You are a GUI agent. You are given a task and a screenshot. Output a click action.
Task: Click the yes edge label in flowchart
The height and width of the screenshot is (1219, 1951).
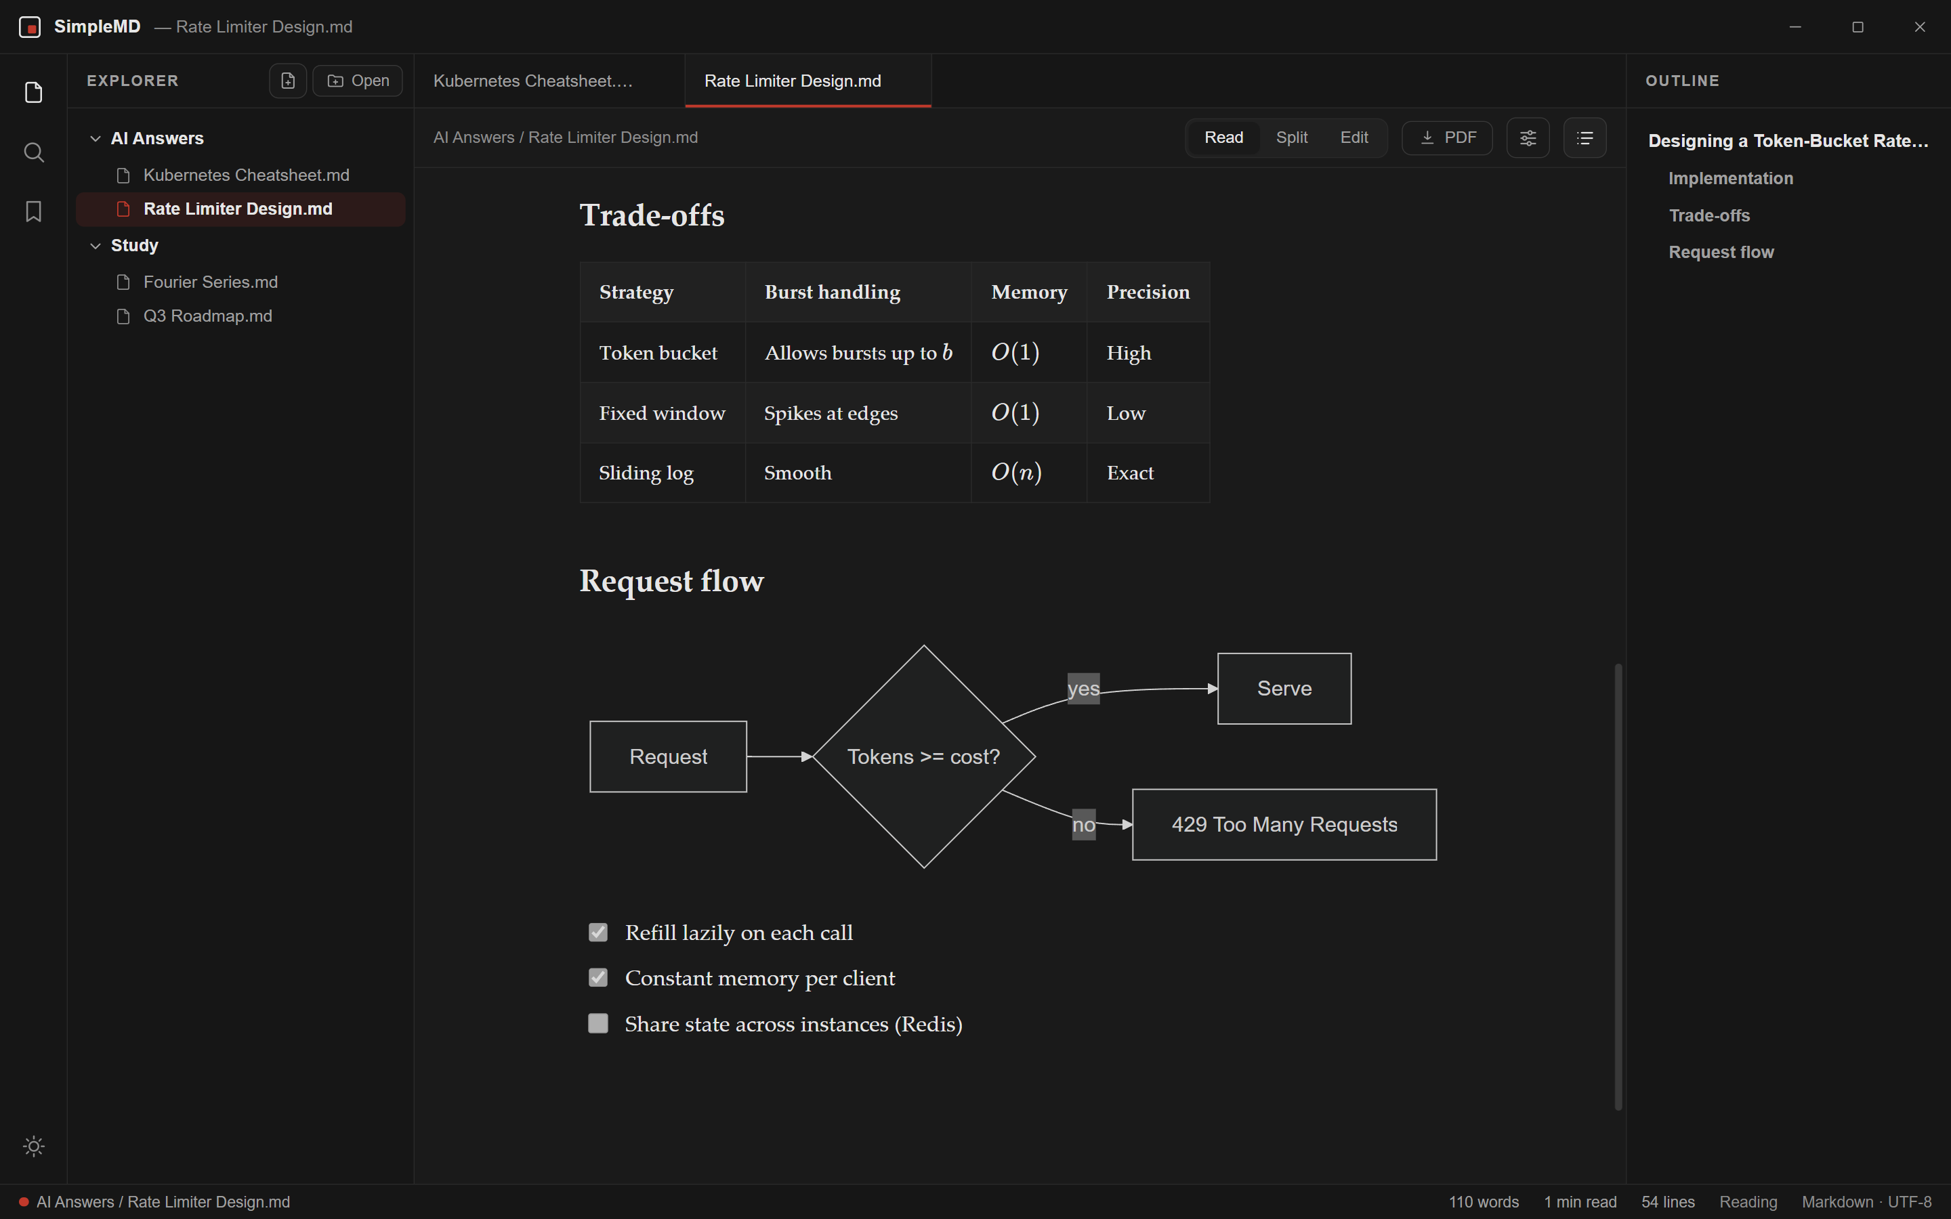tap(1083, 689)
